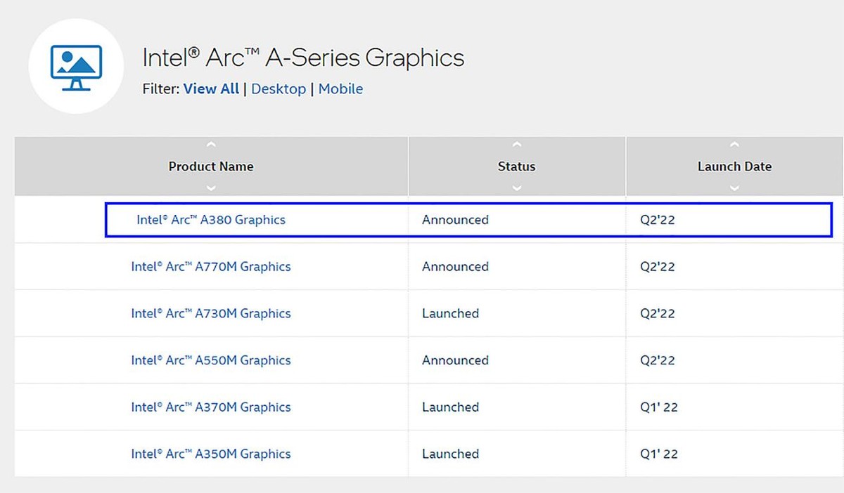Screen dimensions: 844x493
Task: Click the Launch Date column header
Action: click(734, 166)
